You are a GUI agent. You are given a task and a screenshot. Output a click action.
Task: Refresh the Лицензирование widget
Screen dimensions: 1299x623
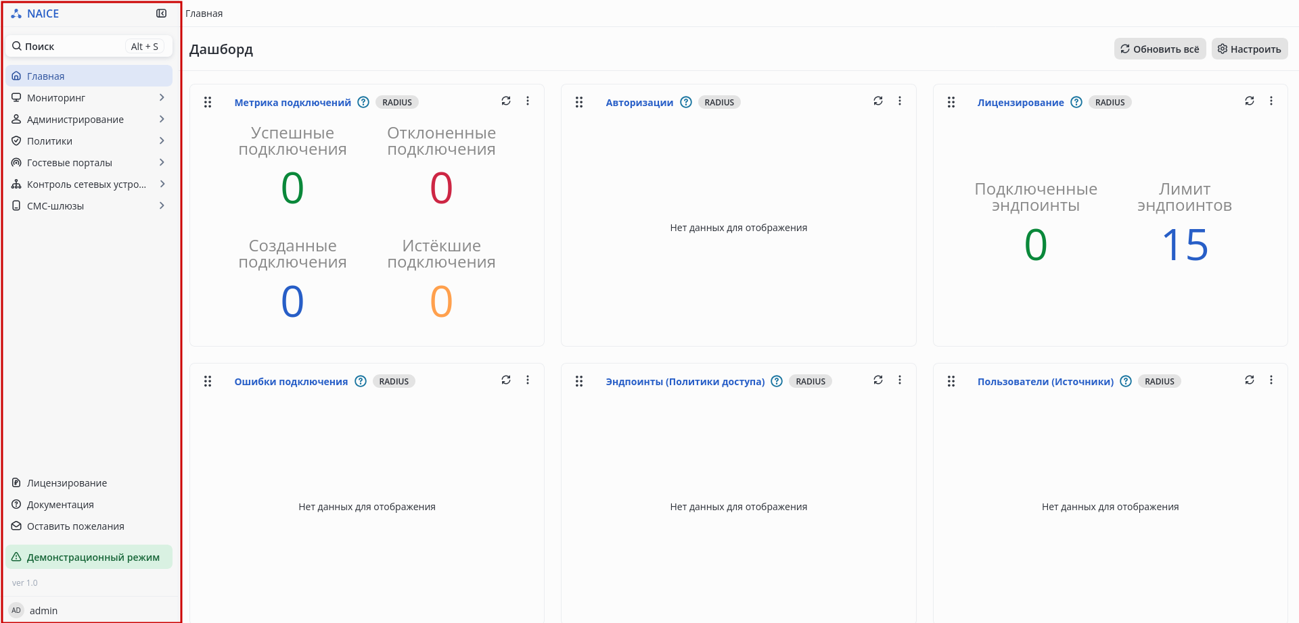point(1250,101)
